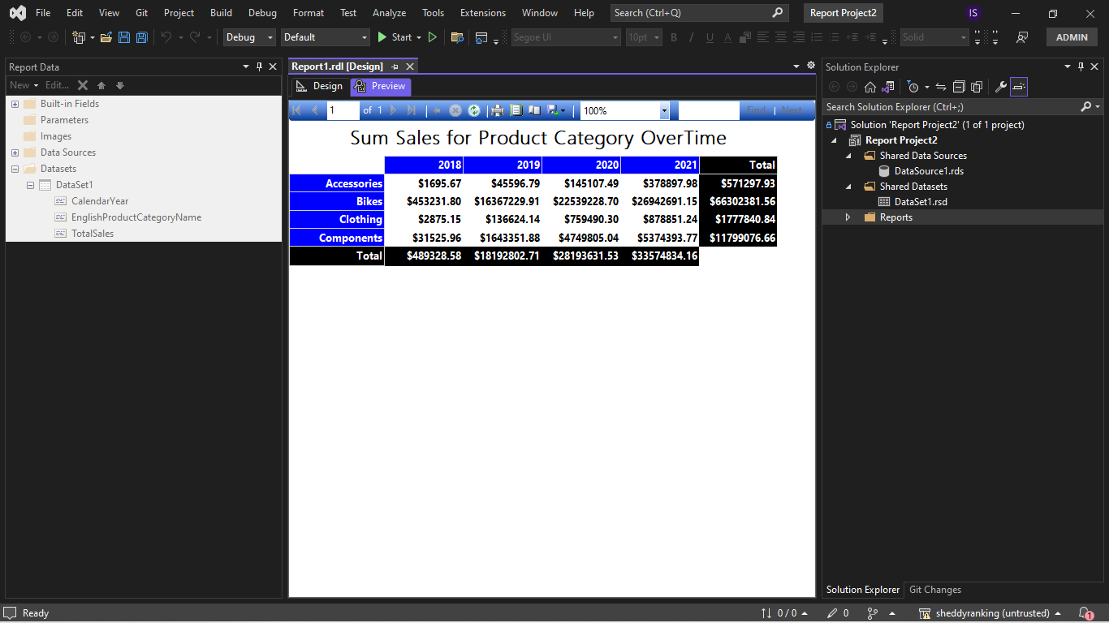
Task: Open the Debug configuration dropdown
Action: click(248, 37)
